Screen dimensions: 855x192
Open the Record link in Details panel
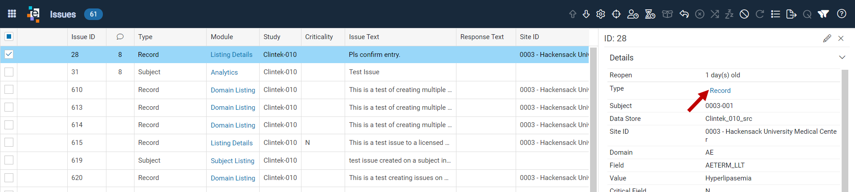click(x=720, y=91)
